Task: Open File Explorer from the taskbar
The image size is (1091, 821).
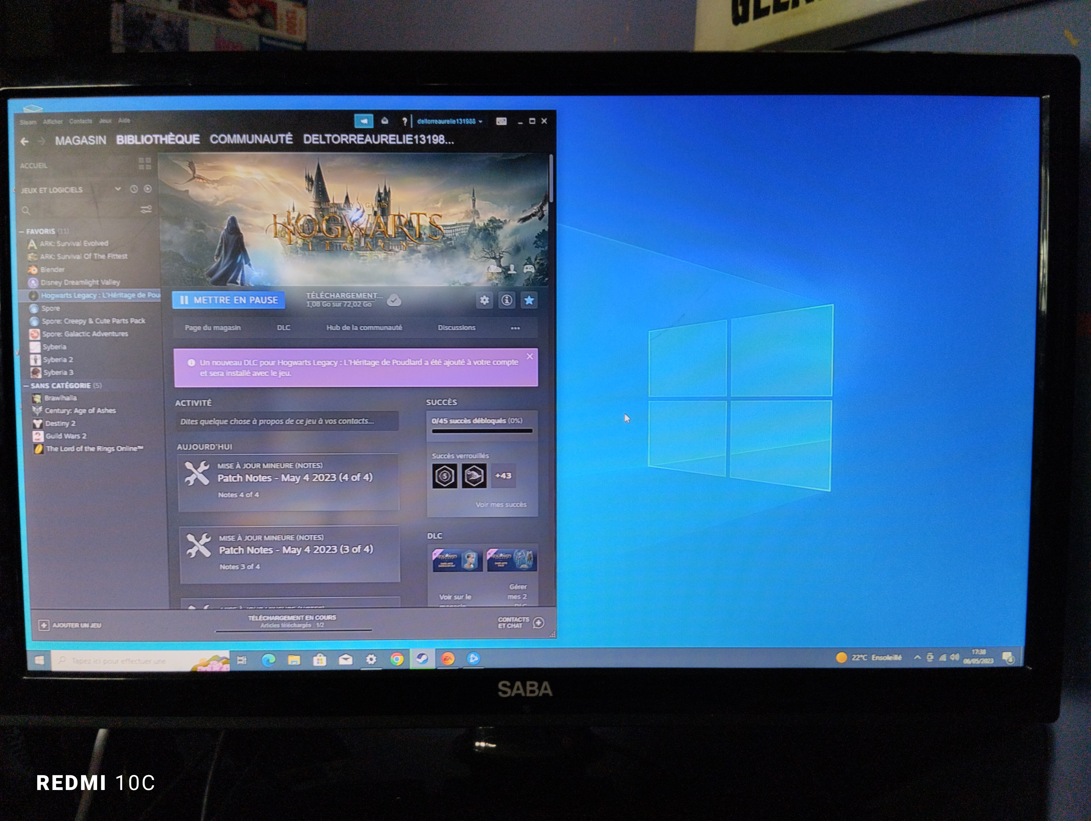Action: pos(294,660)
